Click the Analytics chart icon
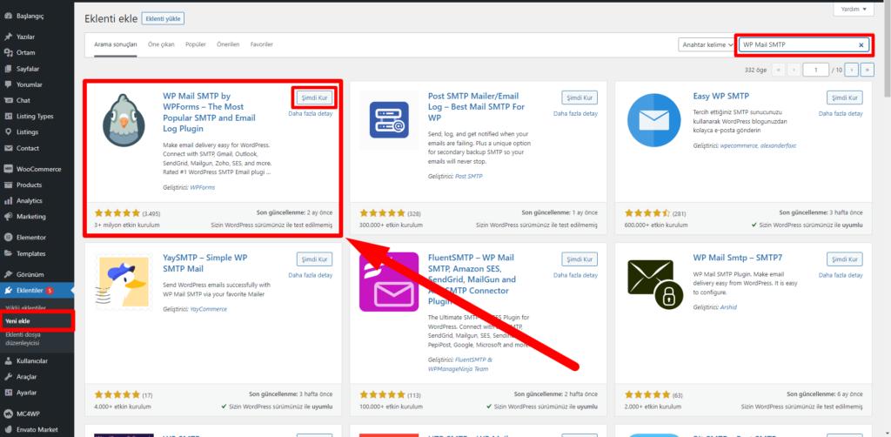The height and width of the screenshot is (437, 891). tap(8, 200)
